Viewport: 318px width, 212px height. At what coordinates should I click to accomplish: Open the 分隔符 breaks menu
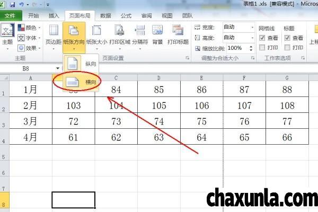(x=140, y=37)
